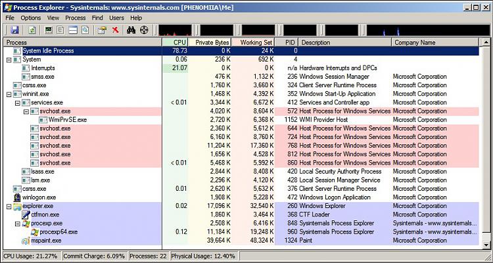Screen dimensions: 493x263
Task: Click the System Idle Process icon
Action: tap(17, 51)
